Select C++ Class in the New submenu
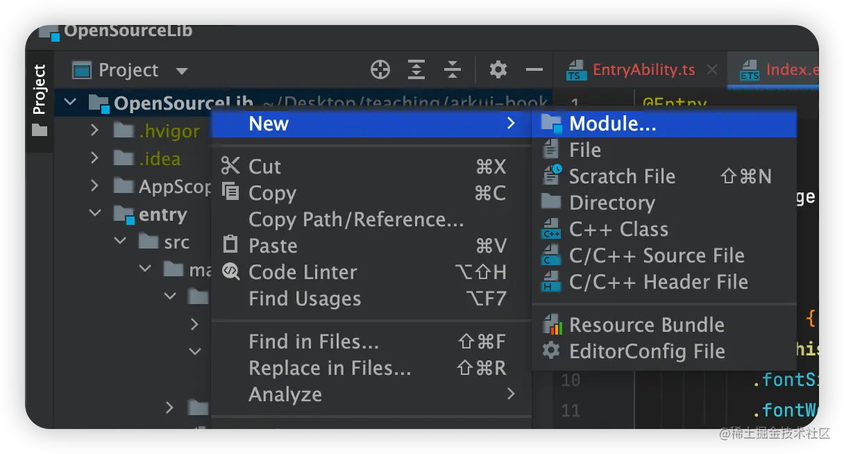Viewport: 844px width, 454px height. pyautogui.click(x=664, y=229)
